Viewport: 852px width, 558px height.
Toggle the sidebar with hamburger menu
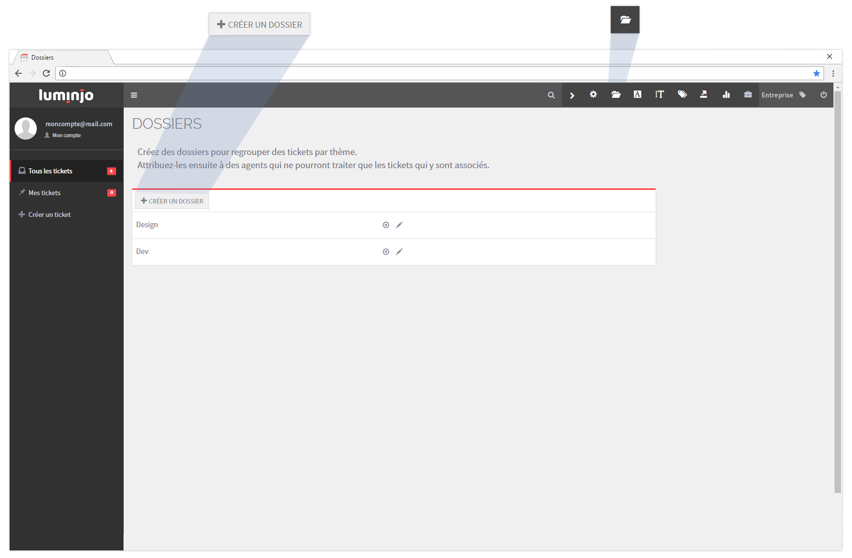(x=134, y=95)
